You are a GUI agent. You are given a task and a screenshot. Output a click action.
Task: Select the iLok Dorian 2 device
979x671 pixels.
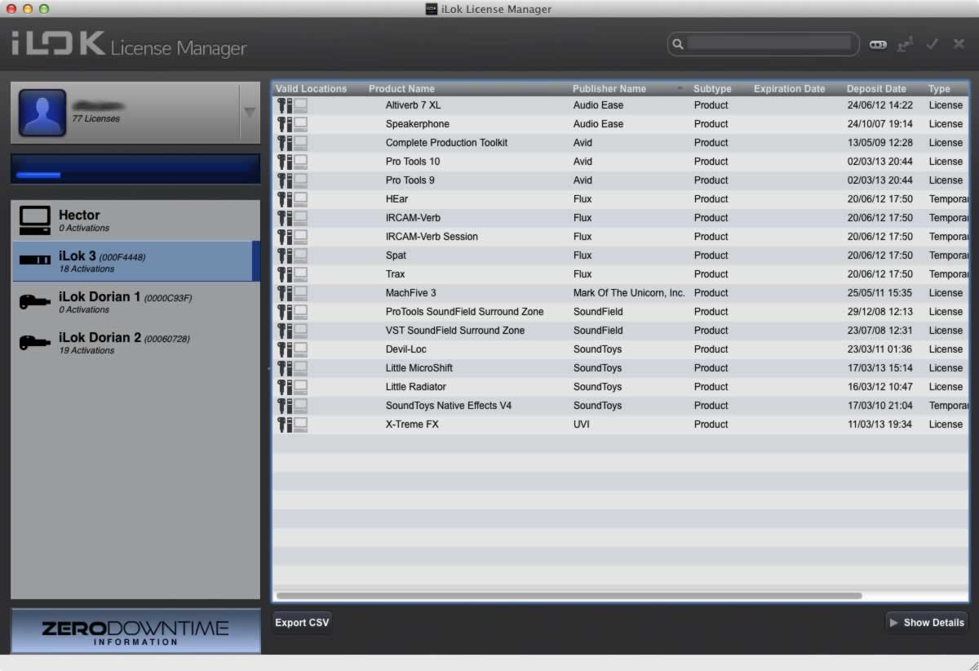135,343
